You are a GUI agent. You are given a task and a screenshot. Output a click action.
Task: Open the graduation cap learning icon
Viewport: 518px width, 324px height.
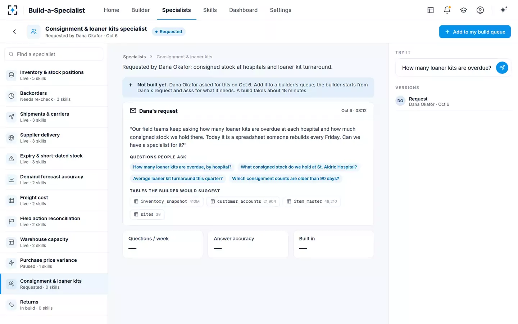pos(464,10)
